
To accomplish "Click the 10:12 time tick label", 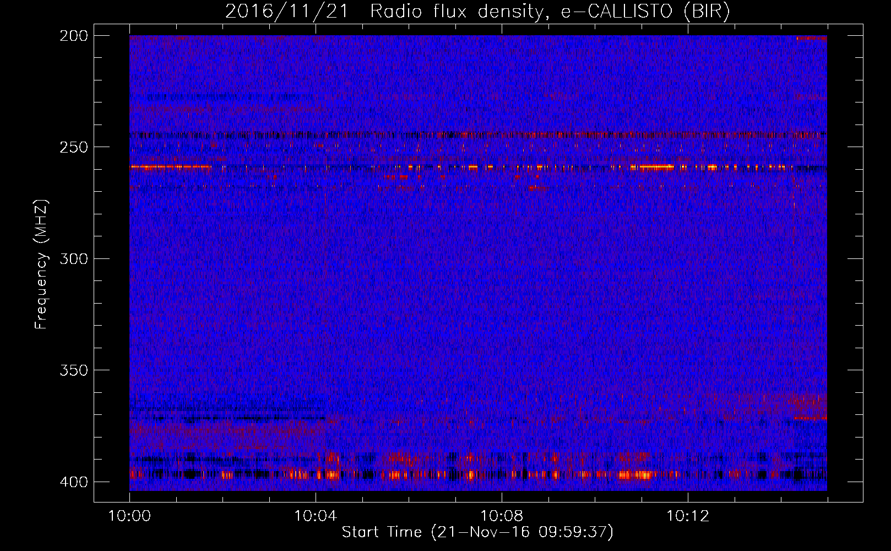I will click(x=688, y=516).
